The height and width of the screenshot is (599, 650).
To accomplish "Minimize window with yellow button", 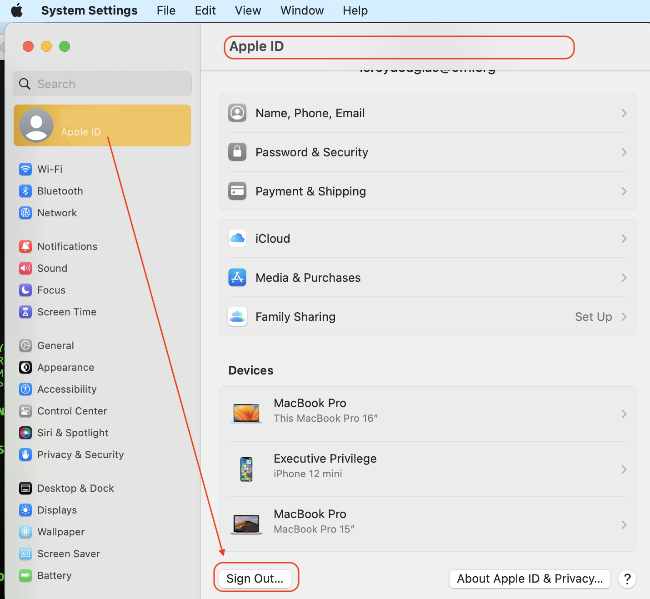I will click(x=46, y=46).
